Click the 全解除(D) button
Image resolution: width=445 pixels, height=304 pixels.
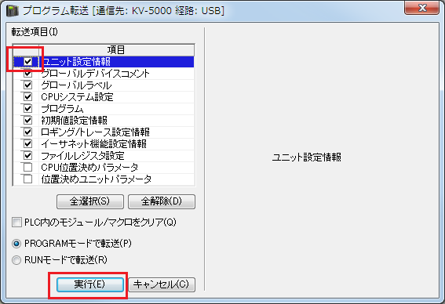point(162,201)
